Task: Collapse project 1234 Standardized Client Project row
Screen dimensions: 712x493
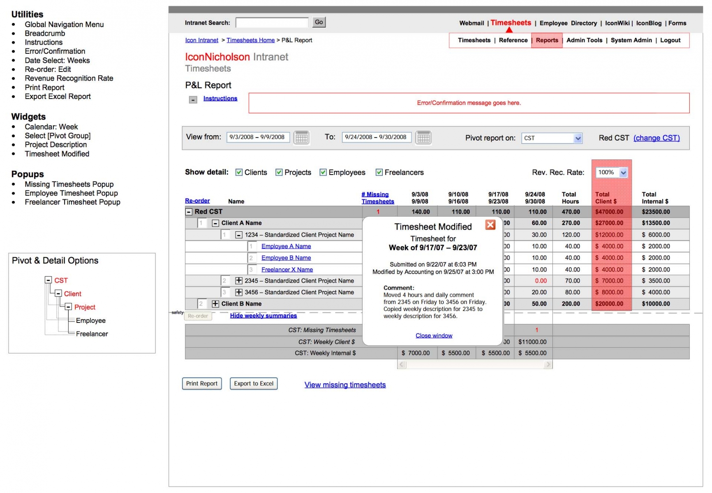Action: point(238,235)
